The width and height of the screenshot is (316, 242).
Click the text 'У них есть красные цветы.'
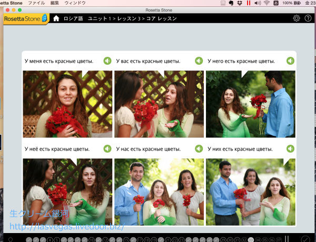point(240,149)
